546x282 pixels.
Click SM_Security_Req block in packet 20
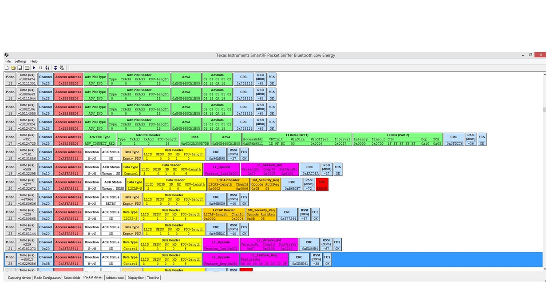266,185
